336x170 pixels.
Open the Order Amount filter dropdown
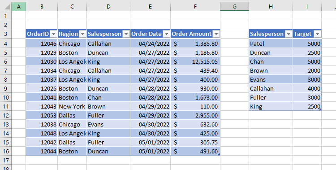(216, 34)
